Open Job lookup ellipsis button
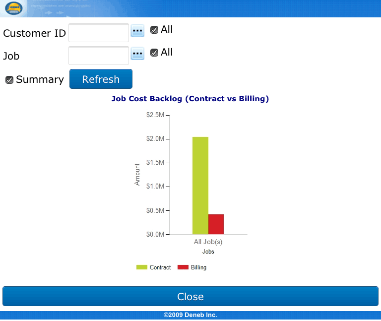The height and width of the screenshot is (321, 381). tap(137, 54)
